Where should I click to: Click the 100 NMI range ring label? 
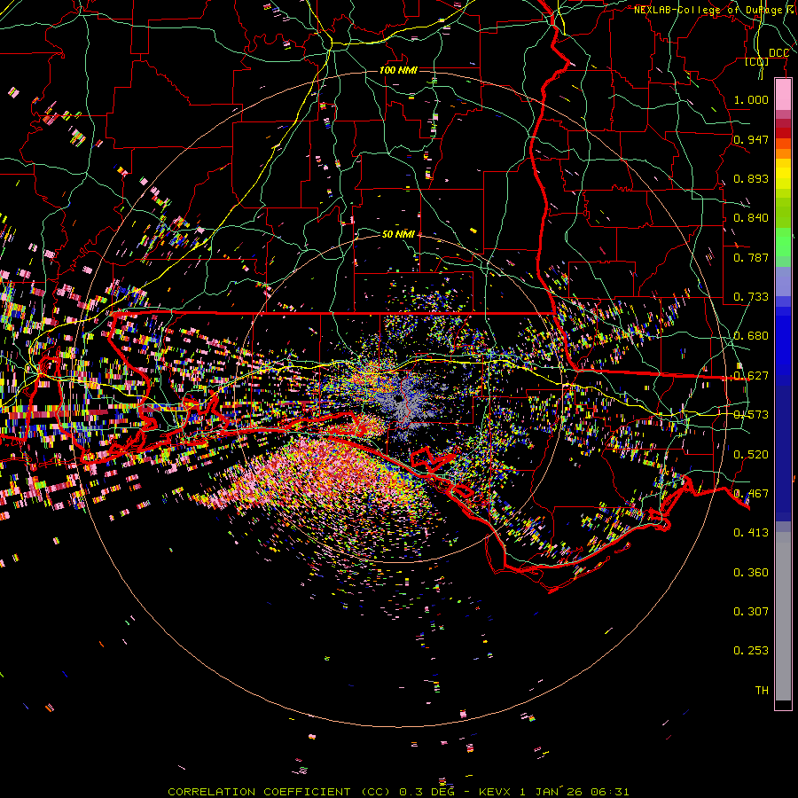[x=398, y=70]
